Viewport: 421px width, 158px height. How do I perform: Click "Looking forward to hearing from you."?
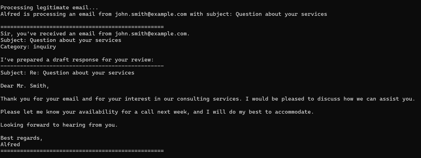[x=59, y=125]
